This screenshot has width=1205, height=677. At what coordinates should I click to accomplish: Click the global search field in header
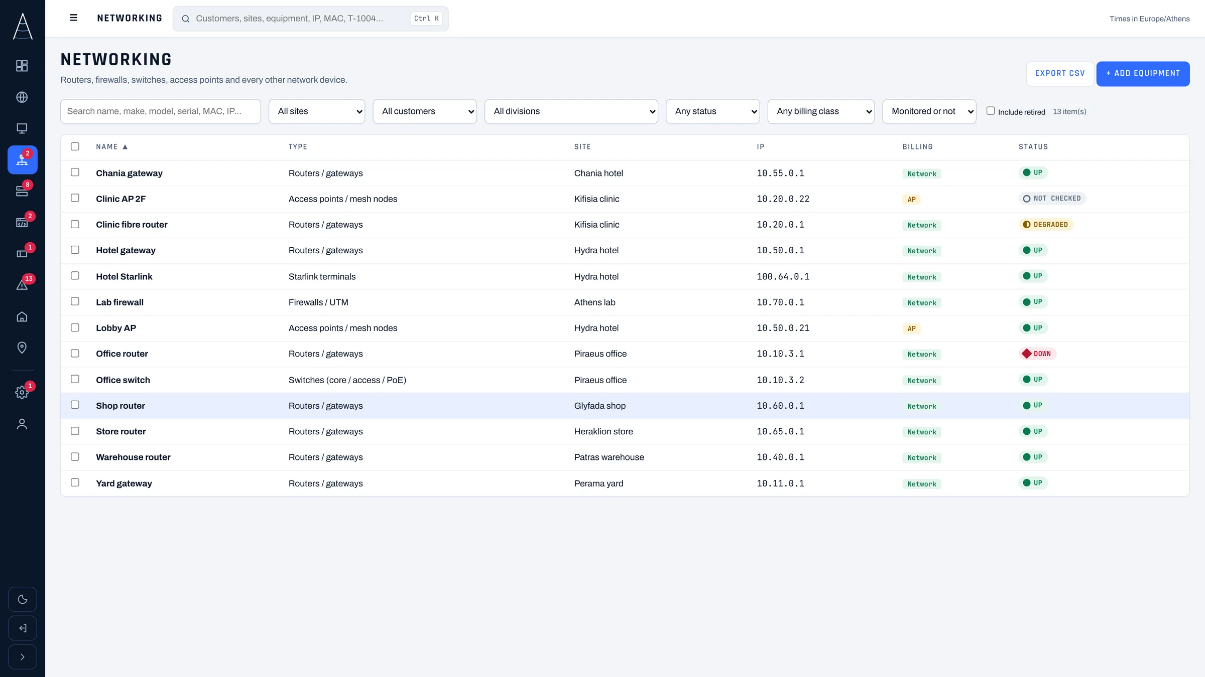coord(310,19)
